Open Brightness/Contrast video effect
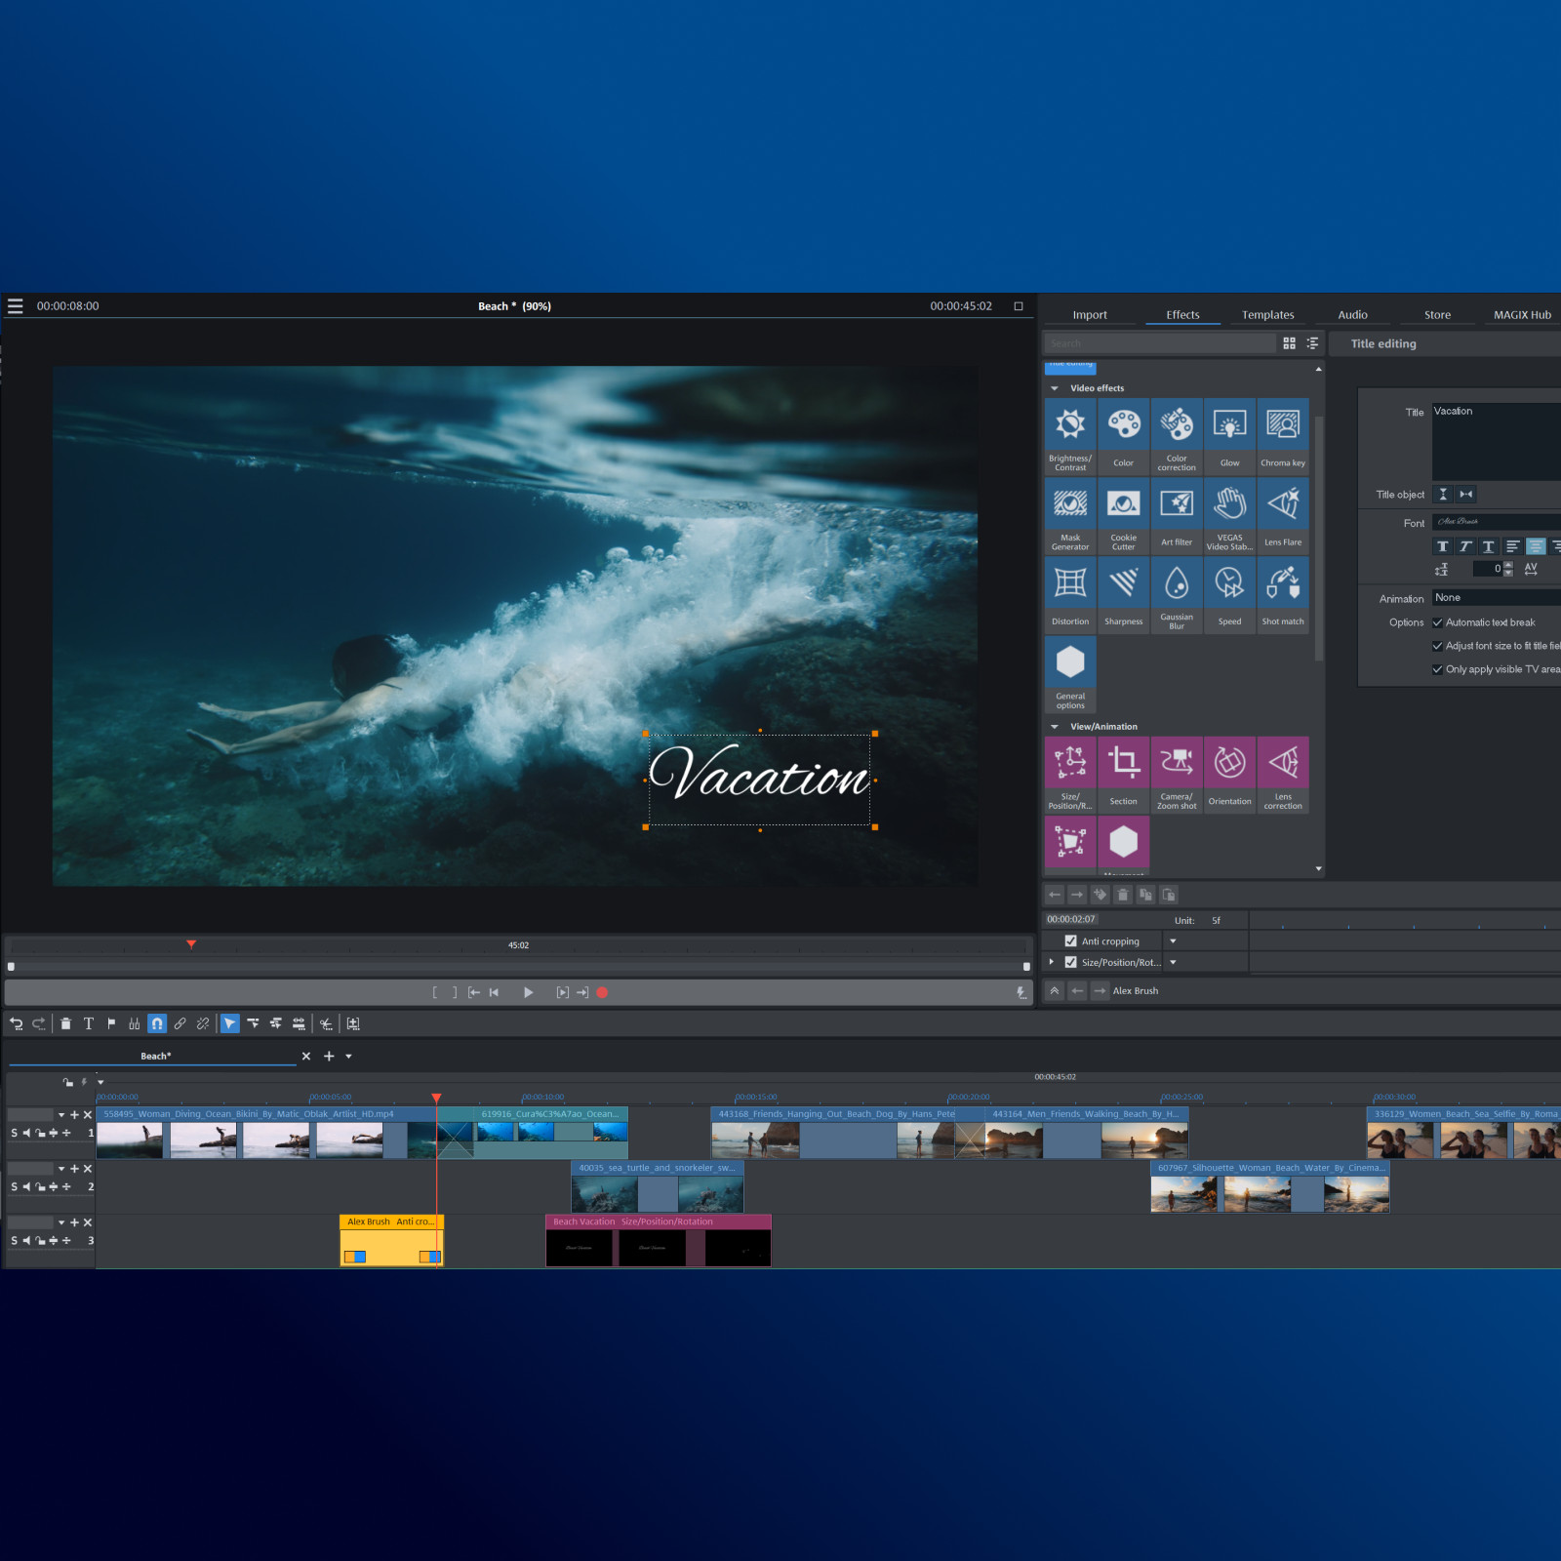The width and height of the screenshot is (1561, 1561). point(1070,436)
